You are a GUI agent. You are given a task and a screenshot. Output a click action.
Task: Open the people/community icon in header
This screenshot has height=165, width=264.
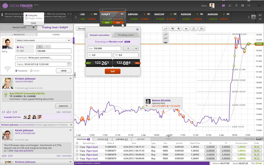[x=230, y=6]
